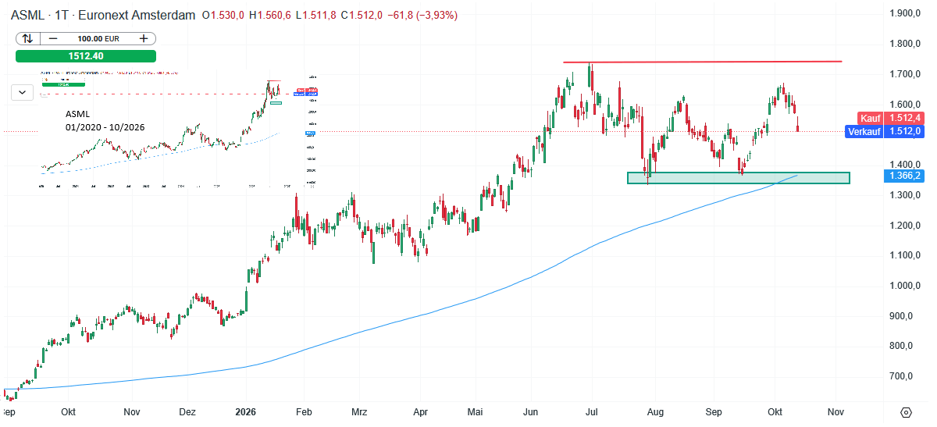Click the 1T interval in the chart title
937x427 pixels.
pyautogui.click(x=60, y=15)
